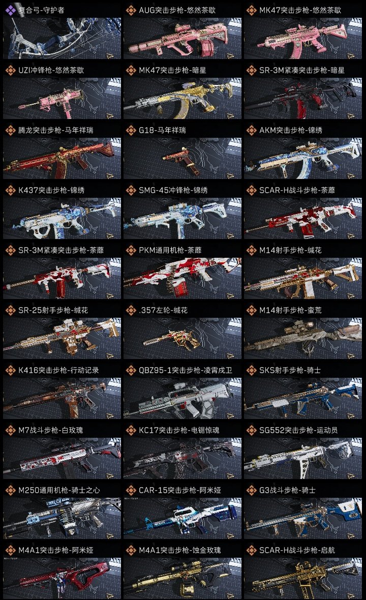Select the red 腾龙突击步枪-马年祥瑞 weapon image
This screenshot has height=600, width=366.
click(62, 159)
